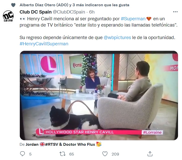Open the three-dot more options menu
Screen dimensions: 182x160
click(175, 12)
